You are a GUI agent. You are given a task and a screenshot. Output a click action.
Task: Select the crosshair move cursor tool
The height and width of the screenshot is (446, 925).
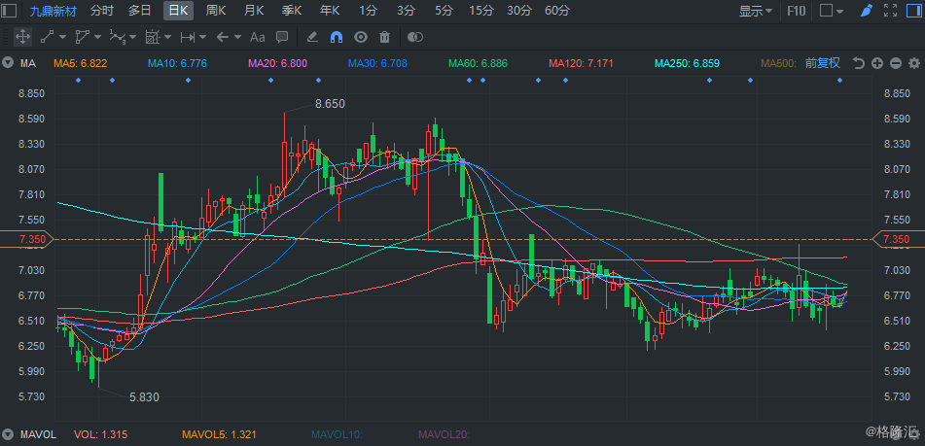tap(21, 38)
